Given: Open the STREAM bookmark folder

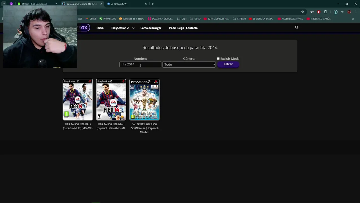Looking at the screenshot, I should click(239, 19).
